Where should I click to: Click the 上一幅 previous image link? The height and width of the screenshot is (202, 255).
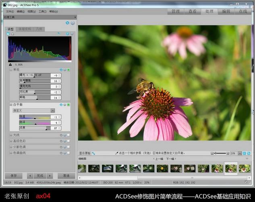[158, 159]
